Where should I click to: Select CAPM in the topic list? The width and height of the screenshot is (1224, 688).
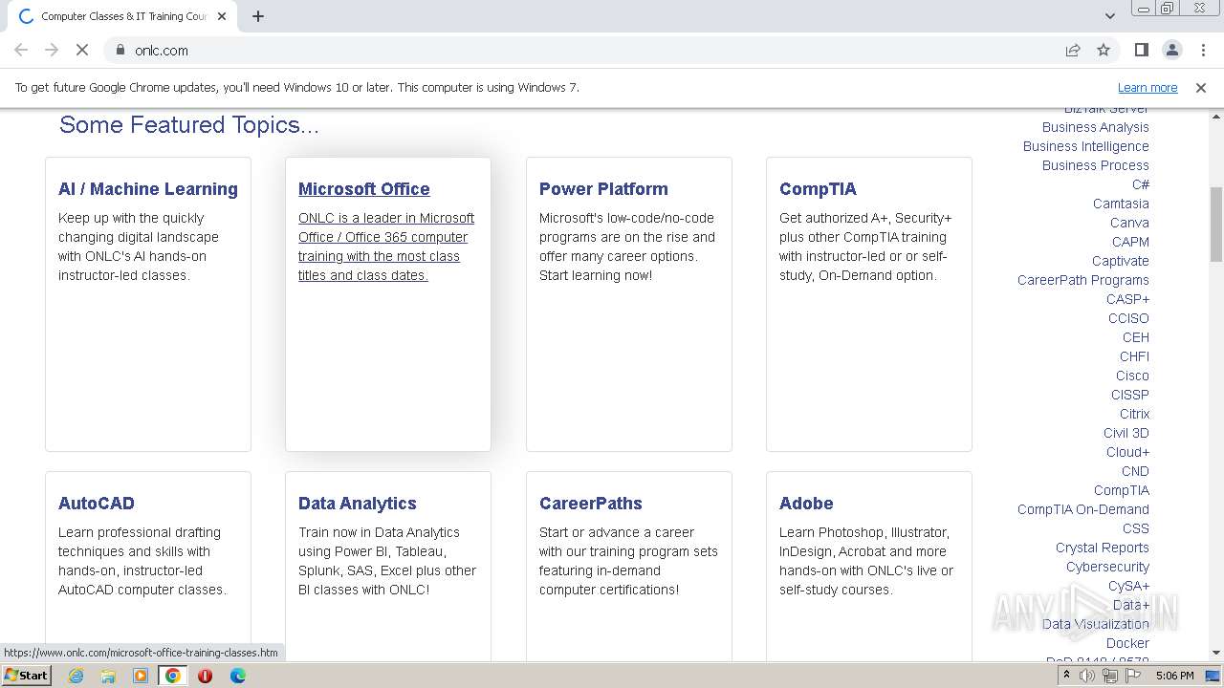pyautogui.click(x=1130, y=242)
